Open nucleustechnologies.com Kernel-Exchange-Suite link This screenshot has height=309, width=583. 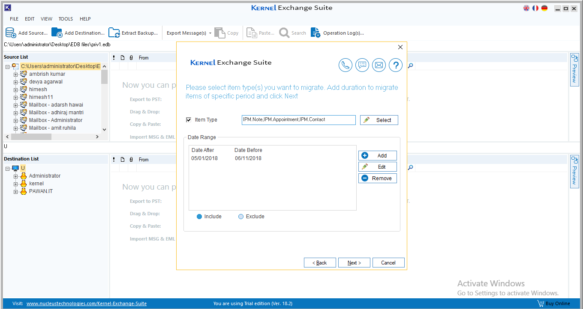87,303
